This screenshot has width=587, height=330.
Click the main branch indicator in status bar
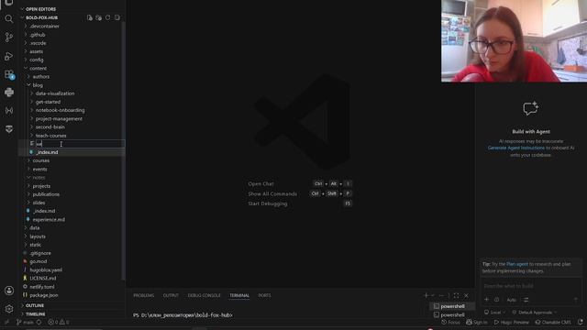(25, 322)
